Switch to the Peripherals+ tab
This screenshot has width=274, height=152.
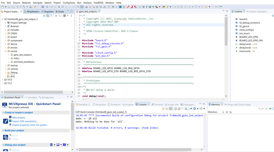click(x=32, y=11)
